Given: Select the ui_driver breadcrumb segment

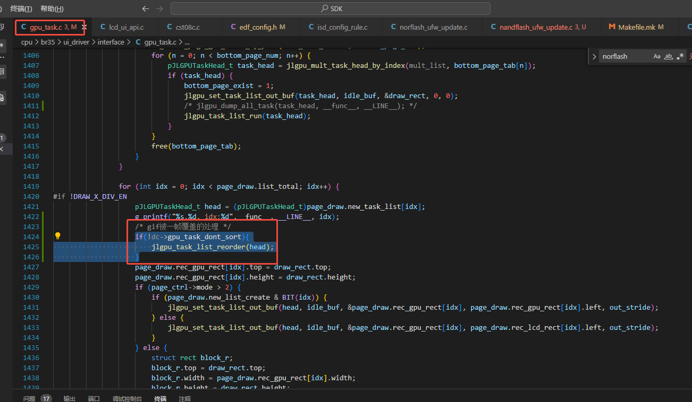Looking at the screenshot, I should [78, 42].
